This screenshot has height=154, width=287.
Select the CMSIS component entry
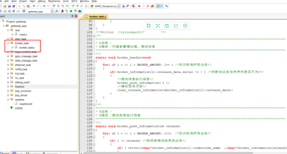(19, 108)
